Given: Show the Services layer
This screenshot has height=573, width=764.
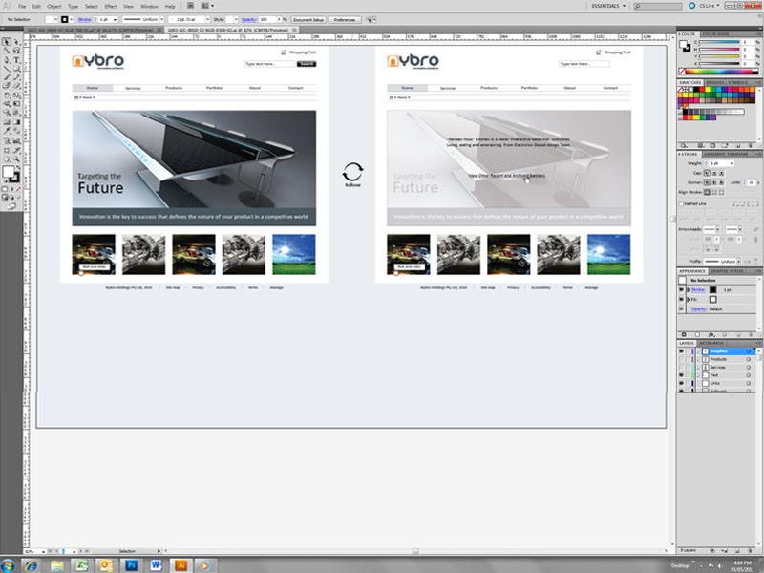Looking at the screenshot, I should pos(681,367).
